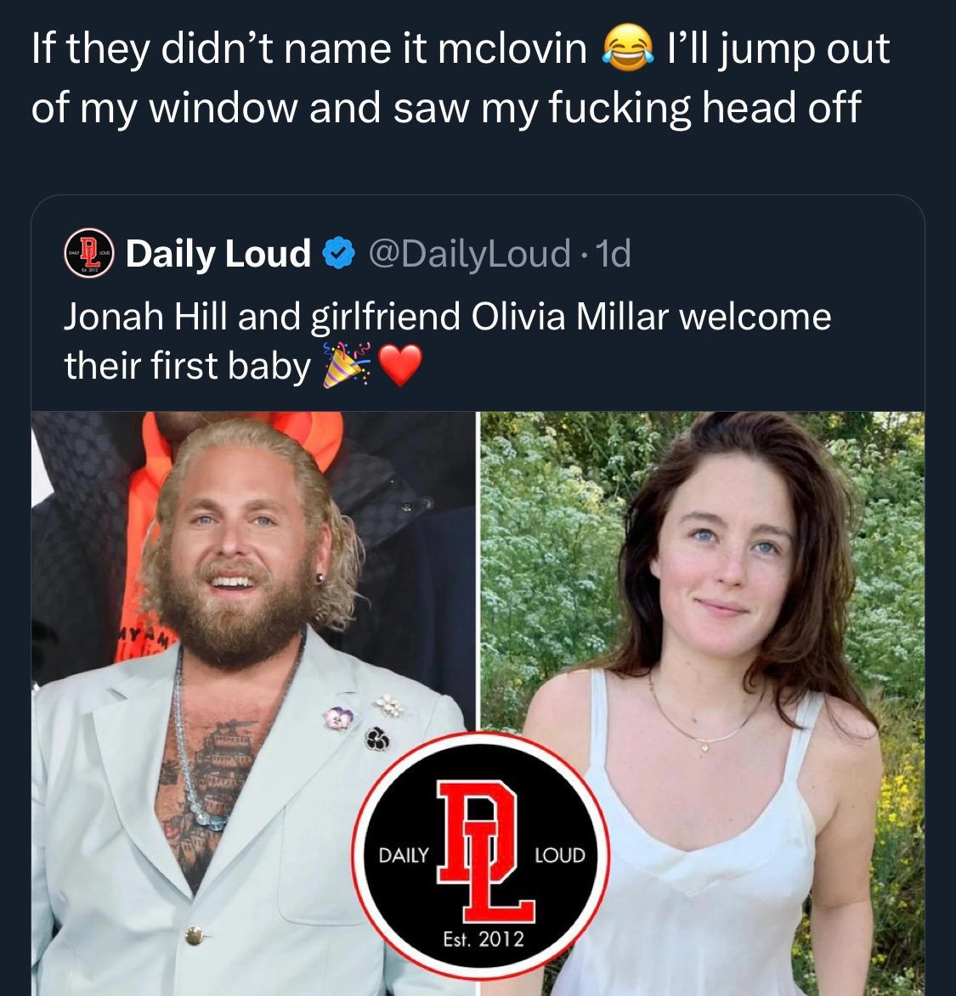Viewport: 956px width, 996px height.
Task: Click the word "LOUD" in the round logo
Action: coord(560,856)
